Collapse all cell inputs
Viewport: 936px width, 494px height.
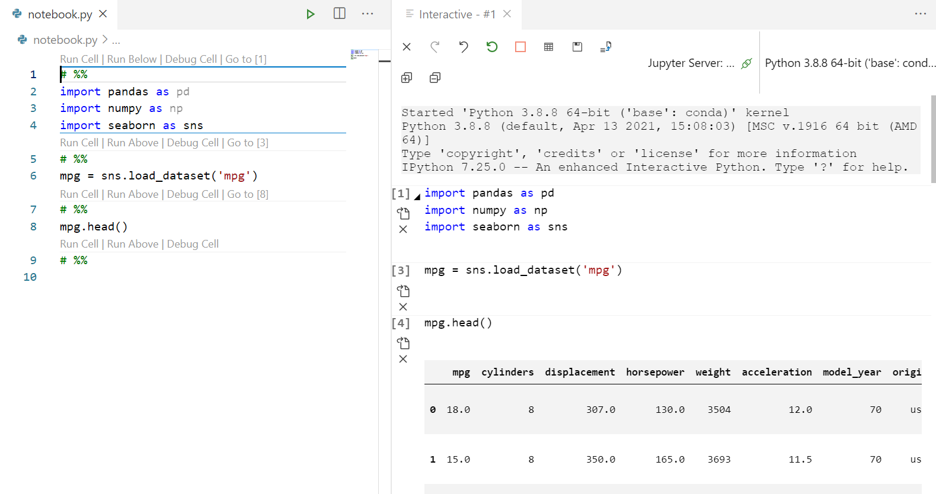(x=435, y=78)
